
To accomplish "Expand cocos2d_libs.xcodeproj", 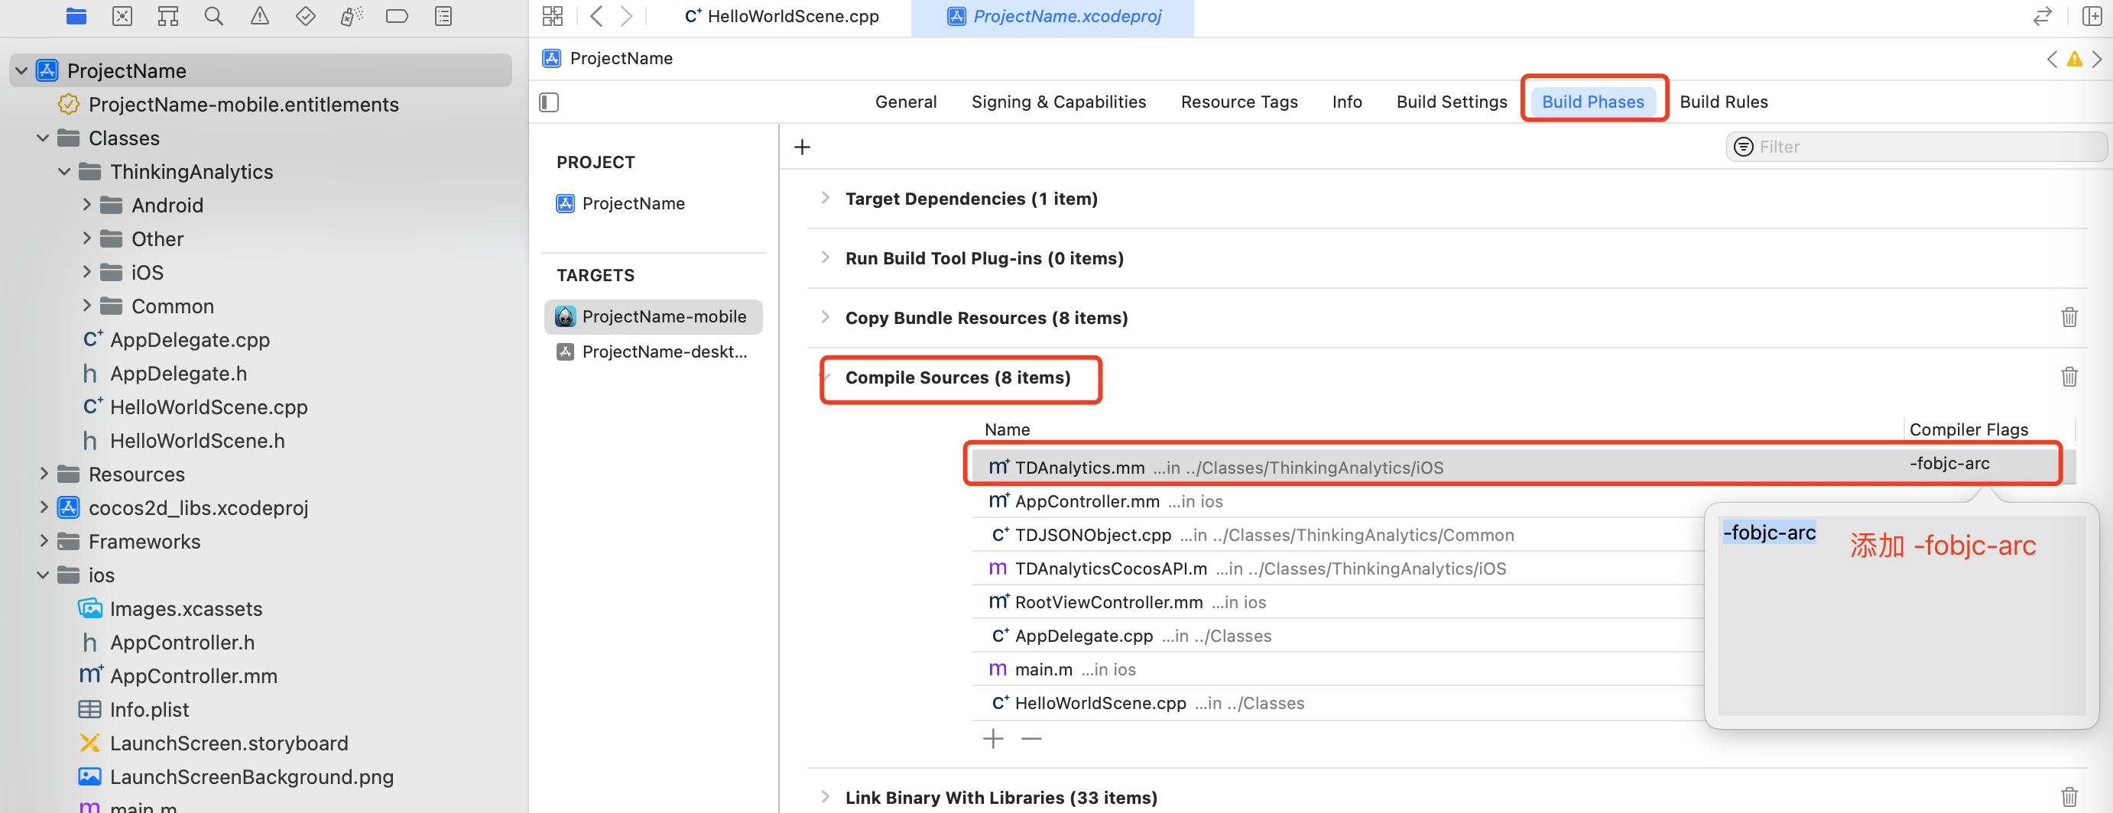I will click(43, 507).
